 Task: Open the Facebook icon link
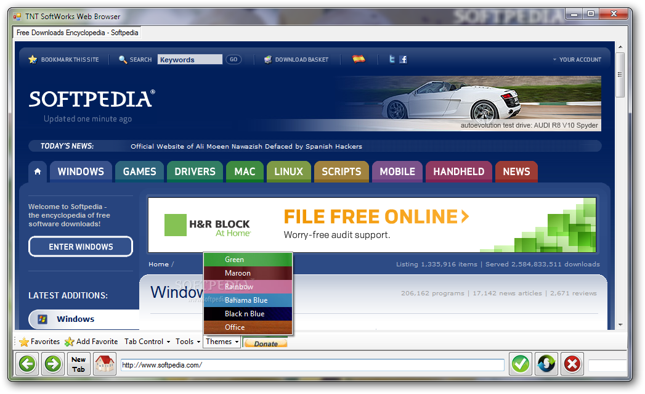pyautogui.click(x=404, y=59)
